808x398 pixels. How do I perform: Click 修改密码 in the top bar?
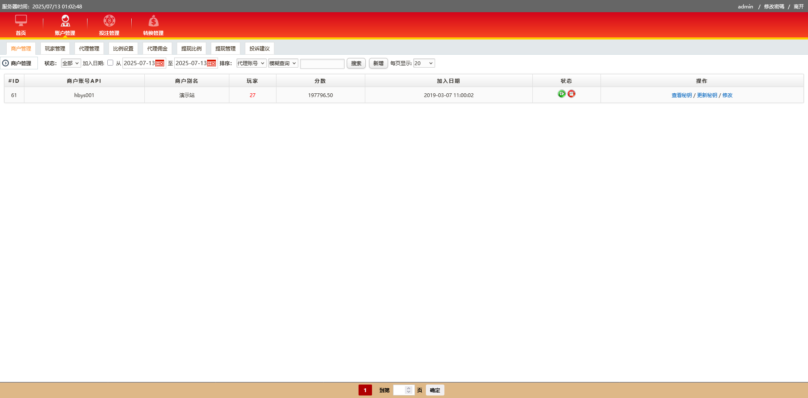[x=774, y=6]
